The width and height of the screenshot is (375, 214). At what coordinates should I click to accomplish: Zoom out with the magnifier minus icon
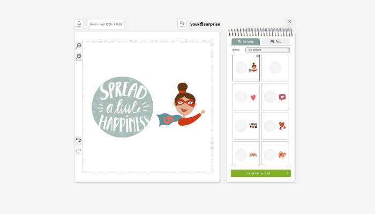79,56
